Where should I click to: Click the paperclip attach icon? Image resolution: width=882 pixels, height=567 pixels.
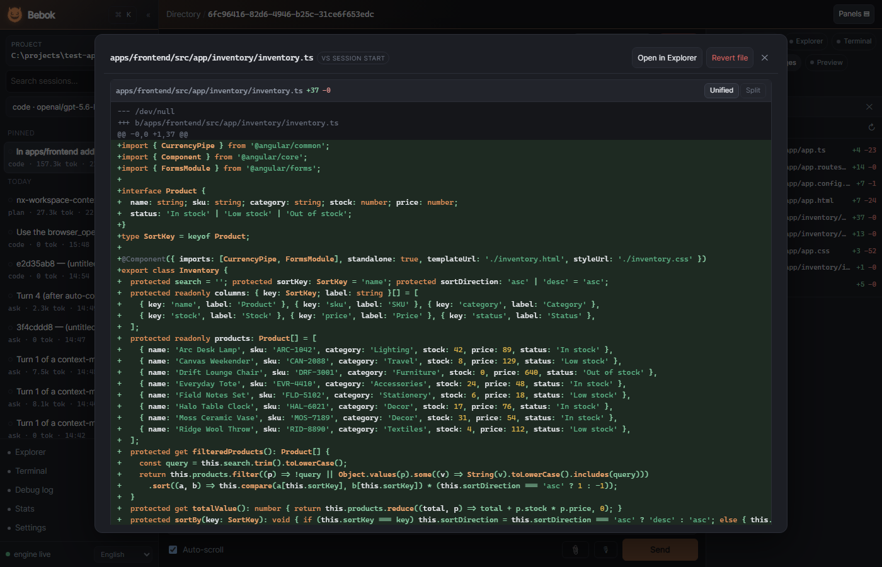tap(575, 550)
